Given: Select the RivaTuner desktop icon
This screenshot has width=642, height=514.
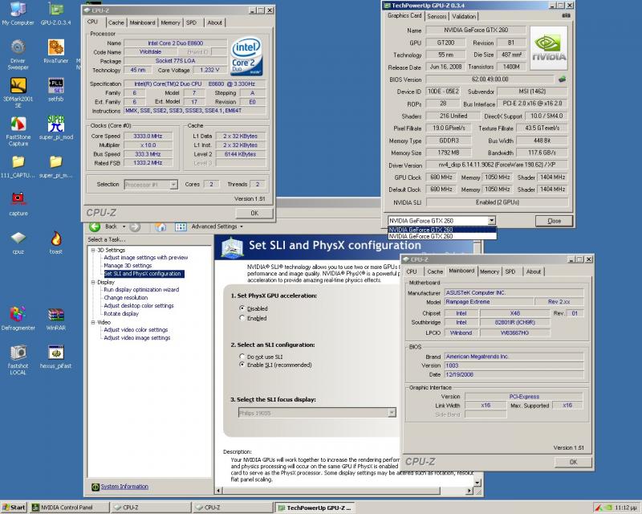Looking at the screenshot, I should pos(55,51).
